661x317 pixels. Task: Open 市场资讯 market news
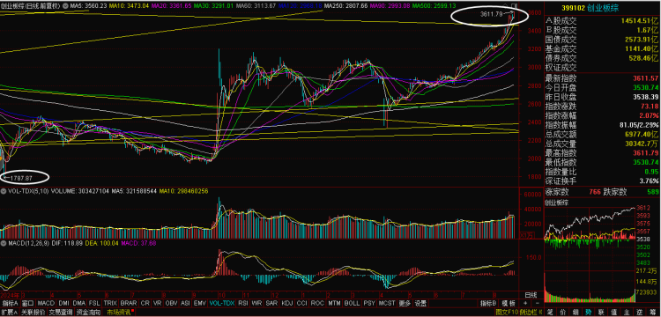(x=117, y=313)
